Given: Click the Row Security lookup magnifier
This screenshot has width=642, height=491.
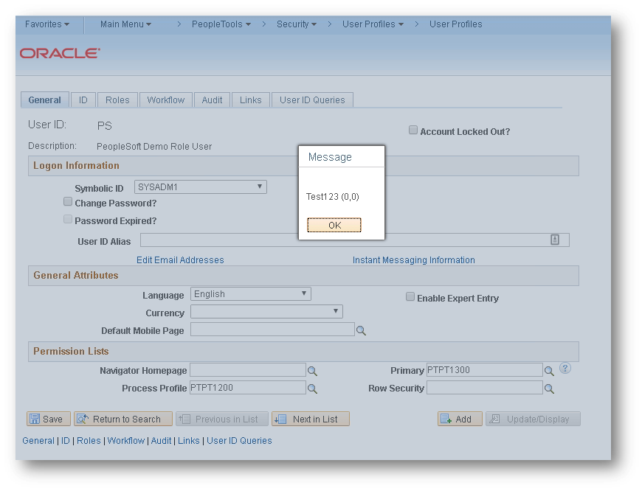Looking at the screenshot, I should pyautogui.click(x=549, y=389).
